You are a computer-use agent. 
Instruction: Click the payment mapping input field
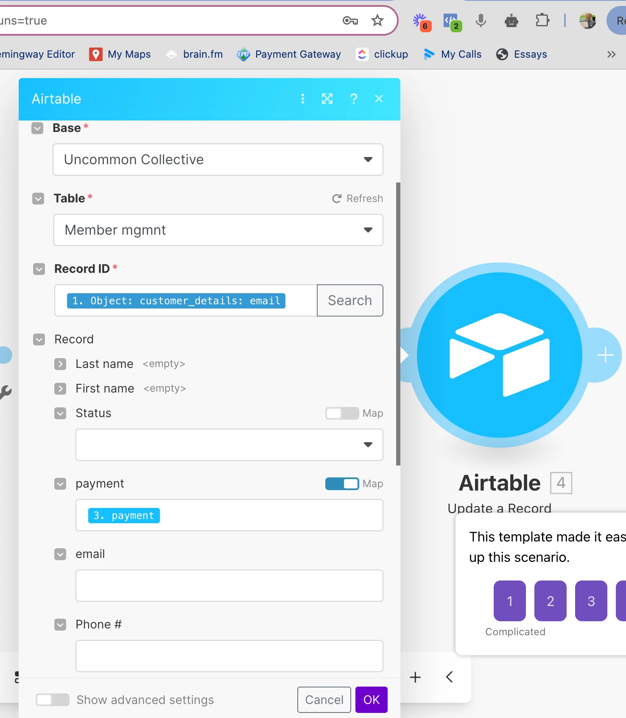point(229,515)
